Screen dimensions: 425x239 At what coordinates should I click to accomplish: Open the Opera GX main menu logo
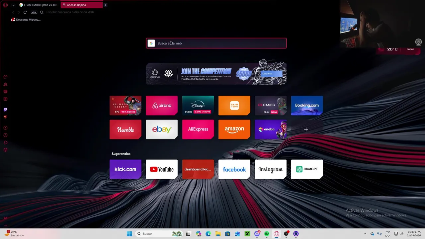[x=5, y=5]
